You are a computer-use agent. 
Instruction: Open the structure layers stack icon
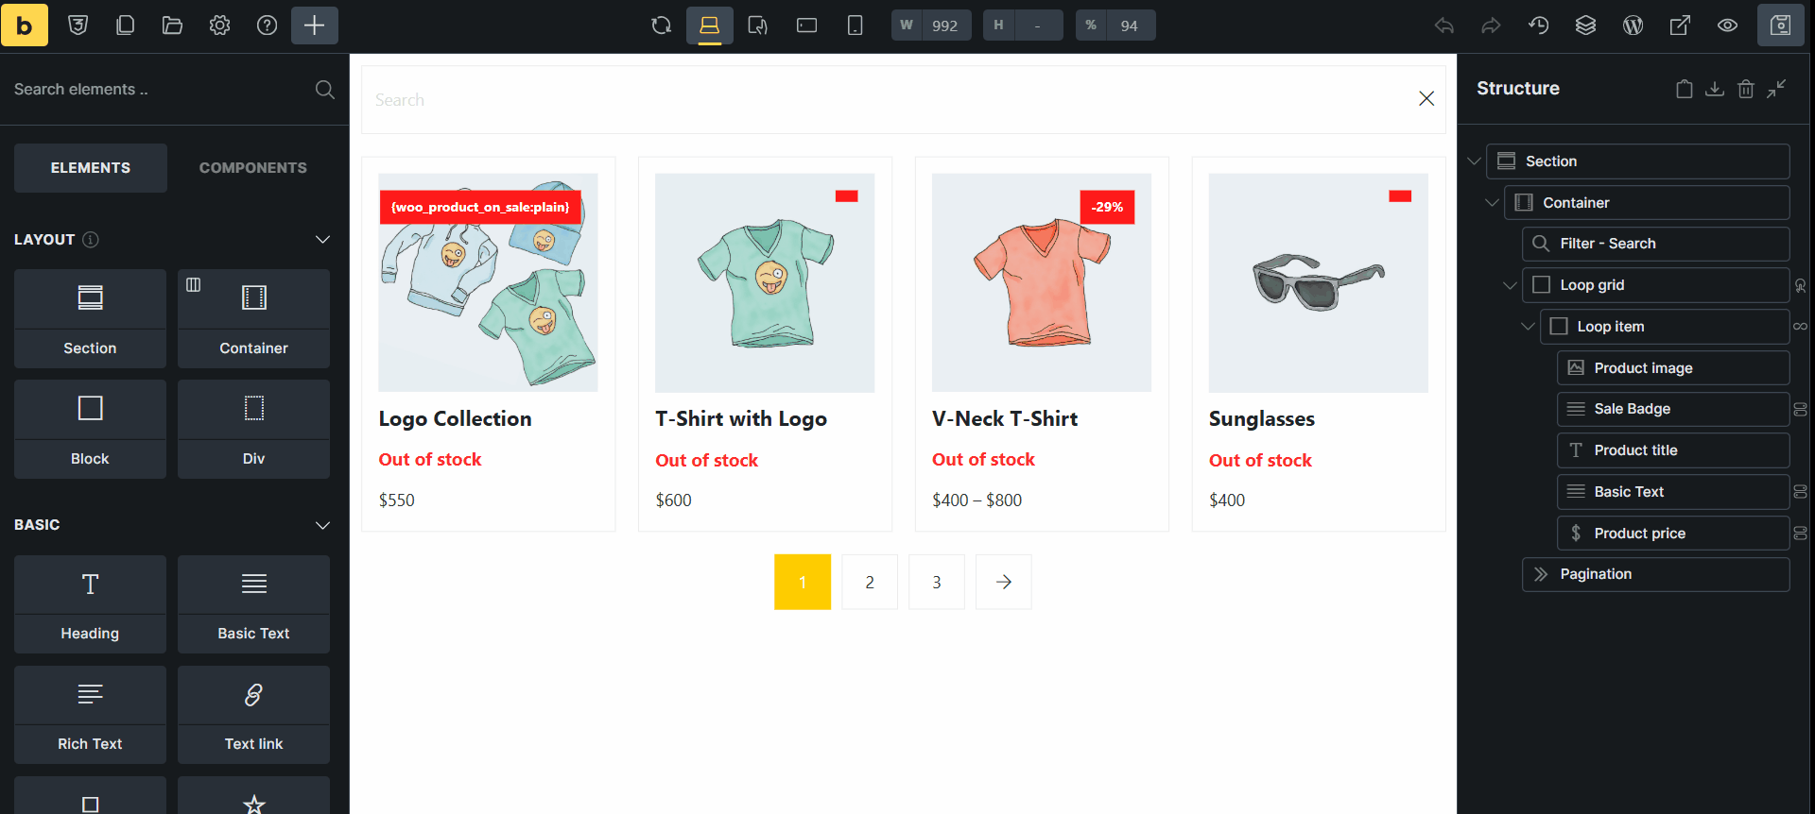click(1586, 25)
